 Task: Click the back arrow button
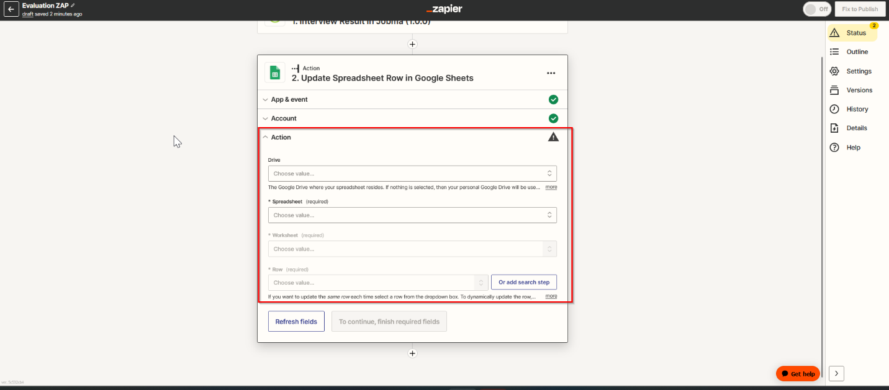(x=11, y=9)
